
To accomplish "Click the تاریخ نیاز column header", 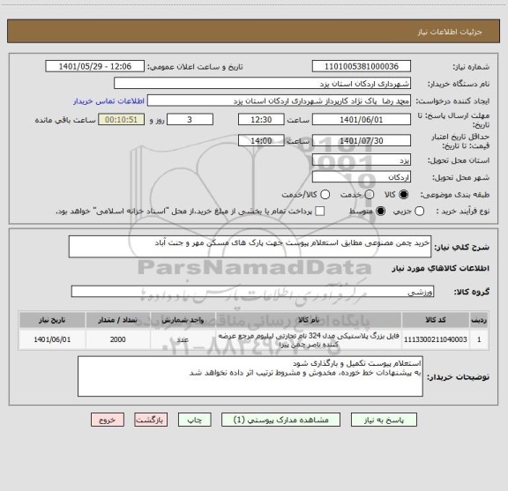I will point(52,320).
